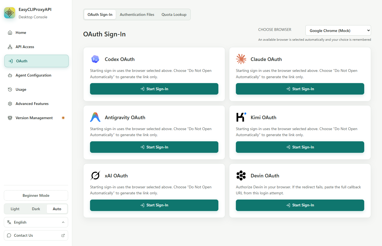Open Agent Configuration page

(36, 75)
